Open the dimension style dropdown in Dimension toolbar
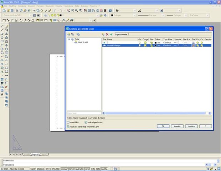 click(x=91, y=20)
